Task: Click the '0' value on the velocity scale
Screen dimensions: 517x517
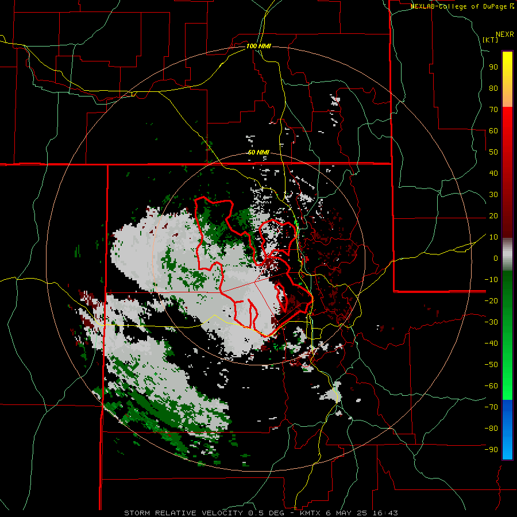Action: [496, 258]
